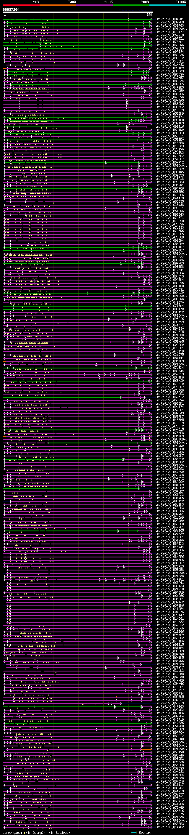Open hit UniRef100_Q84QK1
This screenshot has width=189, height=835.
pos(170,19)
